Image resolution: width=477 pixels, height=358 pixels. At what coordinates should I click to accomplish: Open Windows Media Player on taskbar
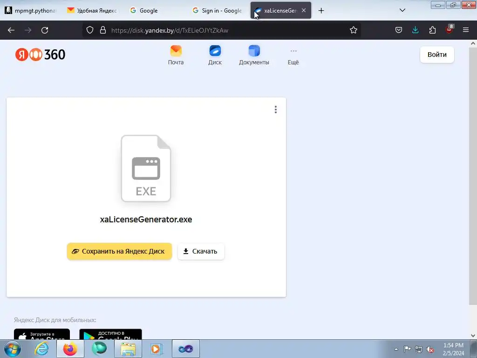point(157,349)
